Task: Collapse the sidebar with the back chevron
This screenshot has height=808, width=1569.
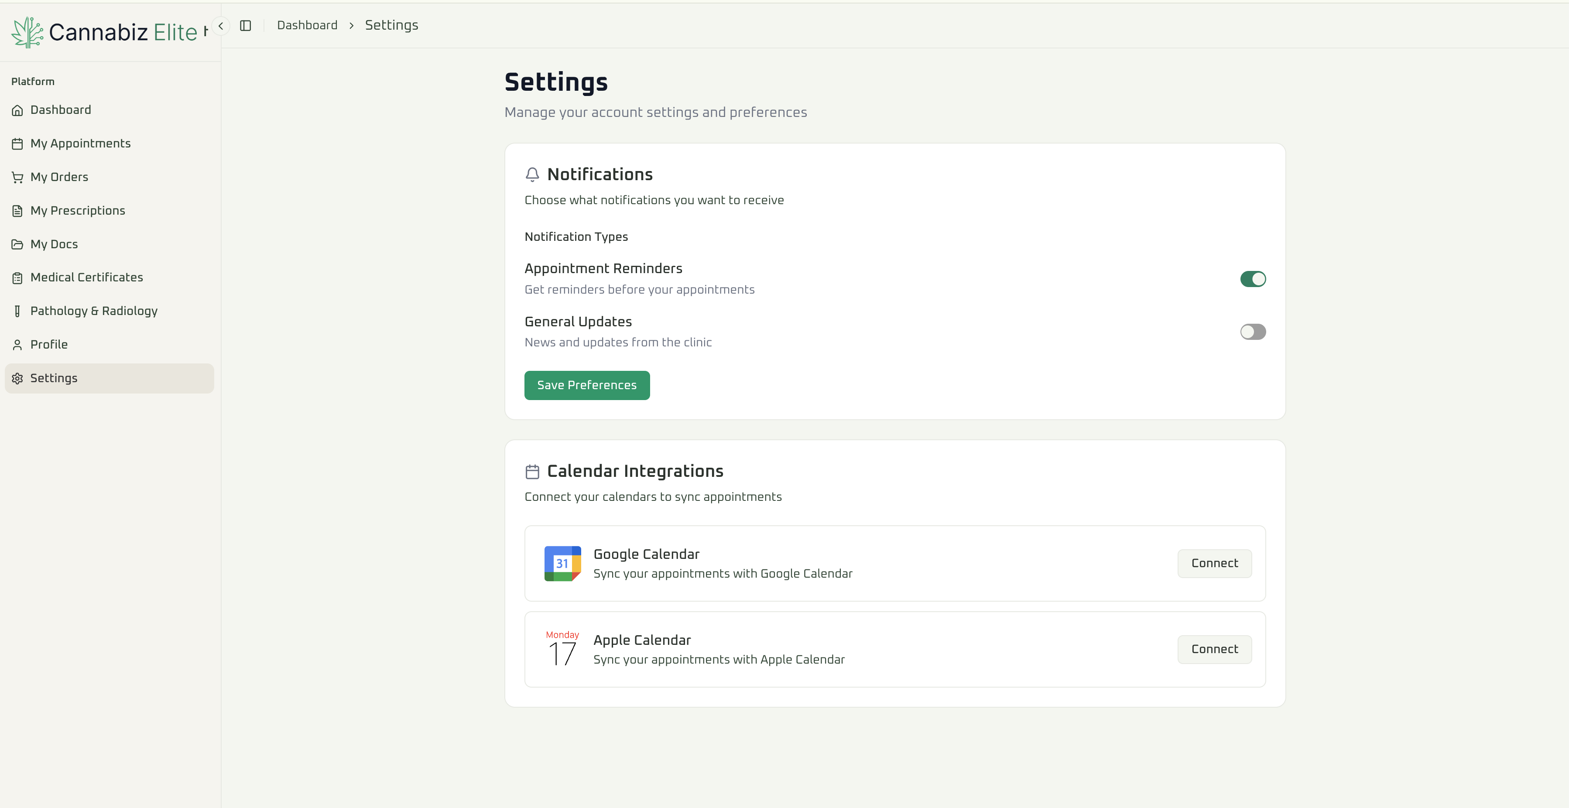Action: click(x=220, y=26)
